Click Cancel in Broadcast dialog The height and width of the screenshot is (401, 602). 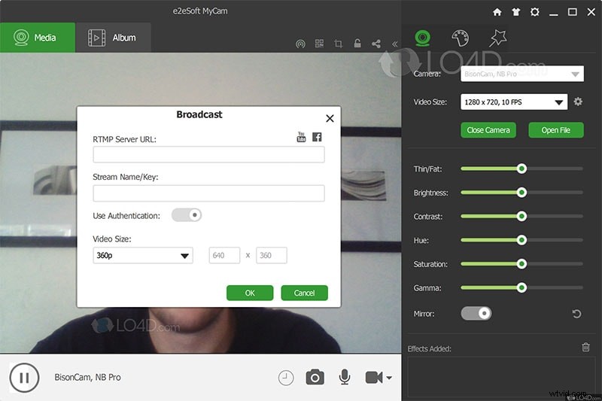coord(305,293)
